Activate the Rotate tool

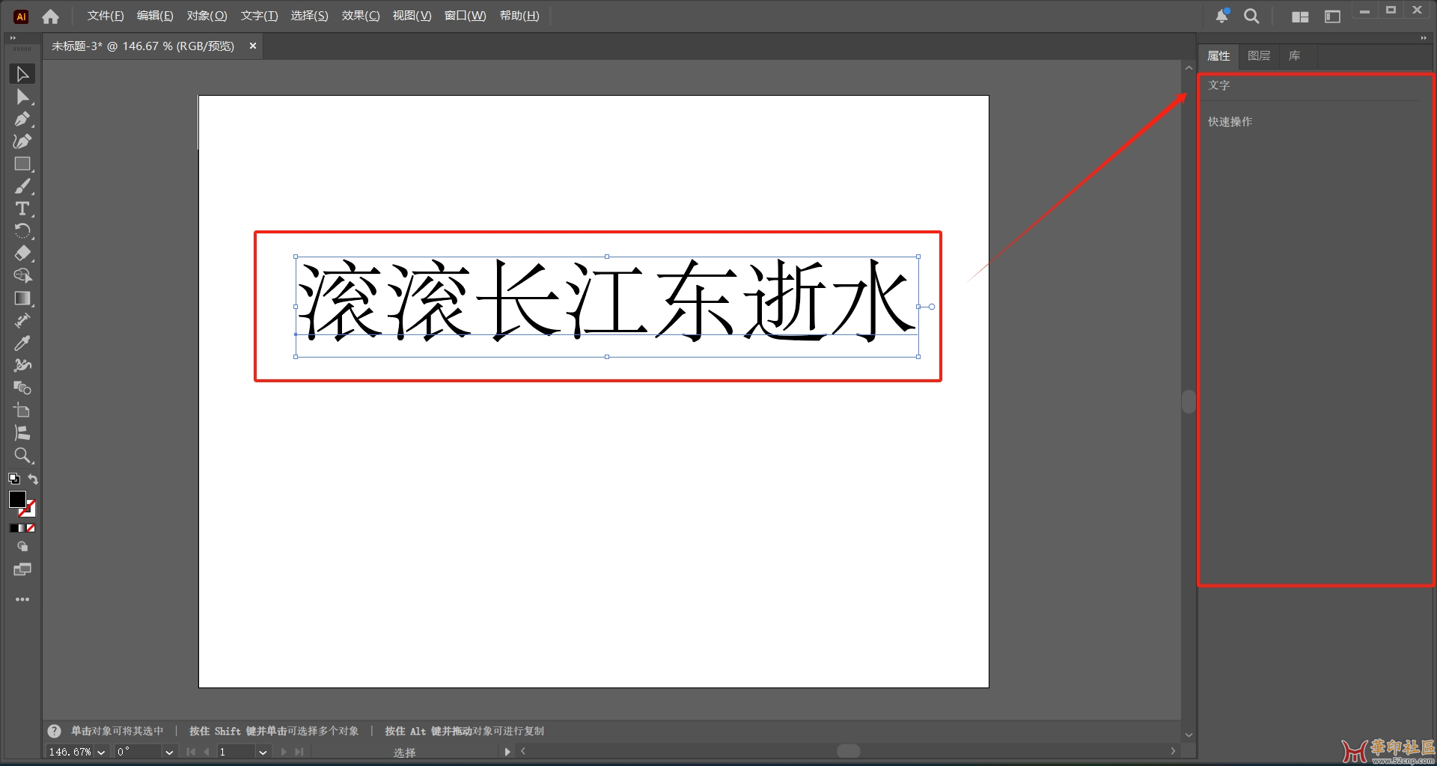click(22, 230)
